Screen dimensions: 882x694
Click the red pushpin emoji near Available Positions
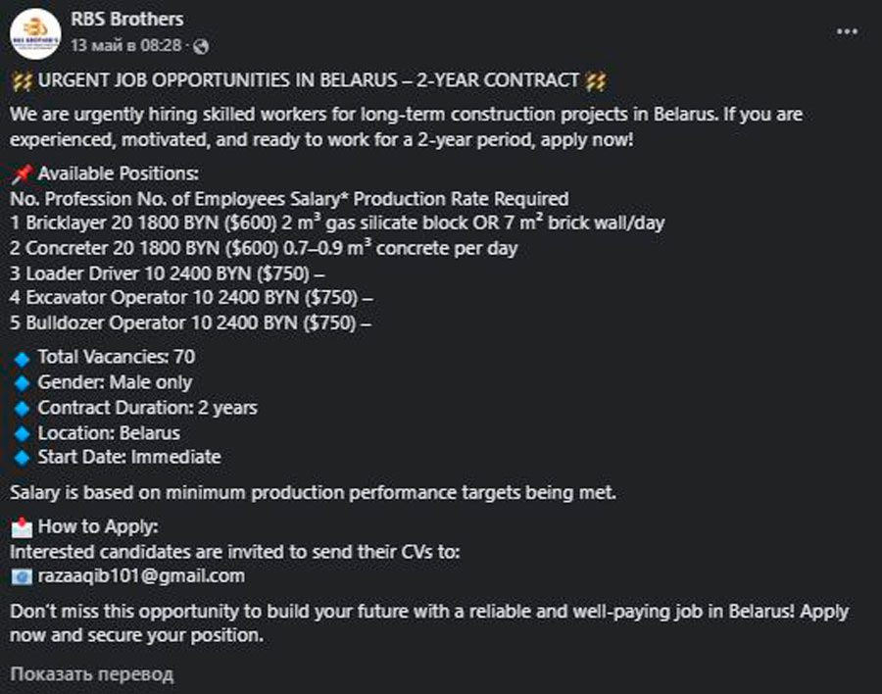click(x=22, y=174)
